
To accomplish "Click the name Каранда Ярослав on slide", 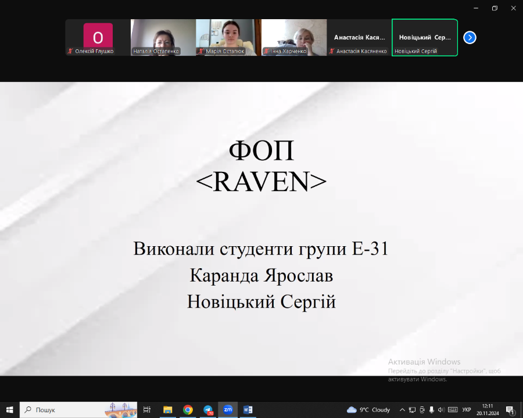I will pyautogui.click(x=261, y=276).
